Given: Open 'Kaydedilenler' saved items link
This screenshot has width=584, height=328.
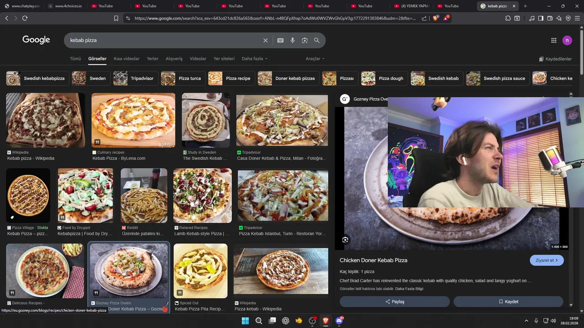Looking at the screenshot, I should (555, 59).
